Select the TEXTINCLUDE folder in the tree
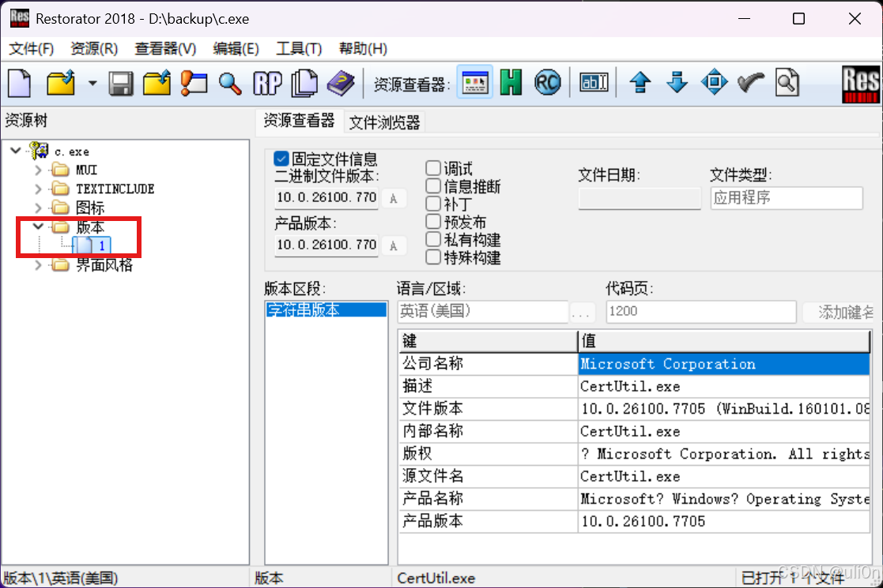Screen dimensions: 883x588 (x=115, y=189)
